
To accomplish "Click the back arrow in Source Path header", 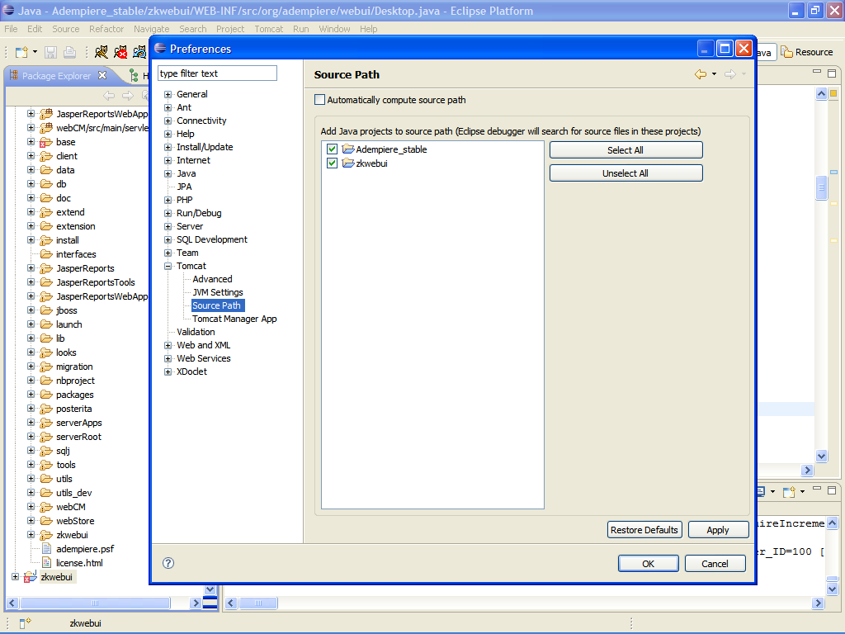I will point(700,74).
